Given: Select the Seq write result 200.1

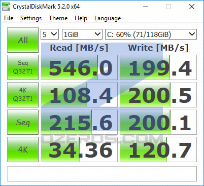Looking at the screenshot, I should coord(158,122).
